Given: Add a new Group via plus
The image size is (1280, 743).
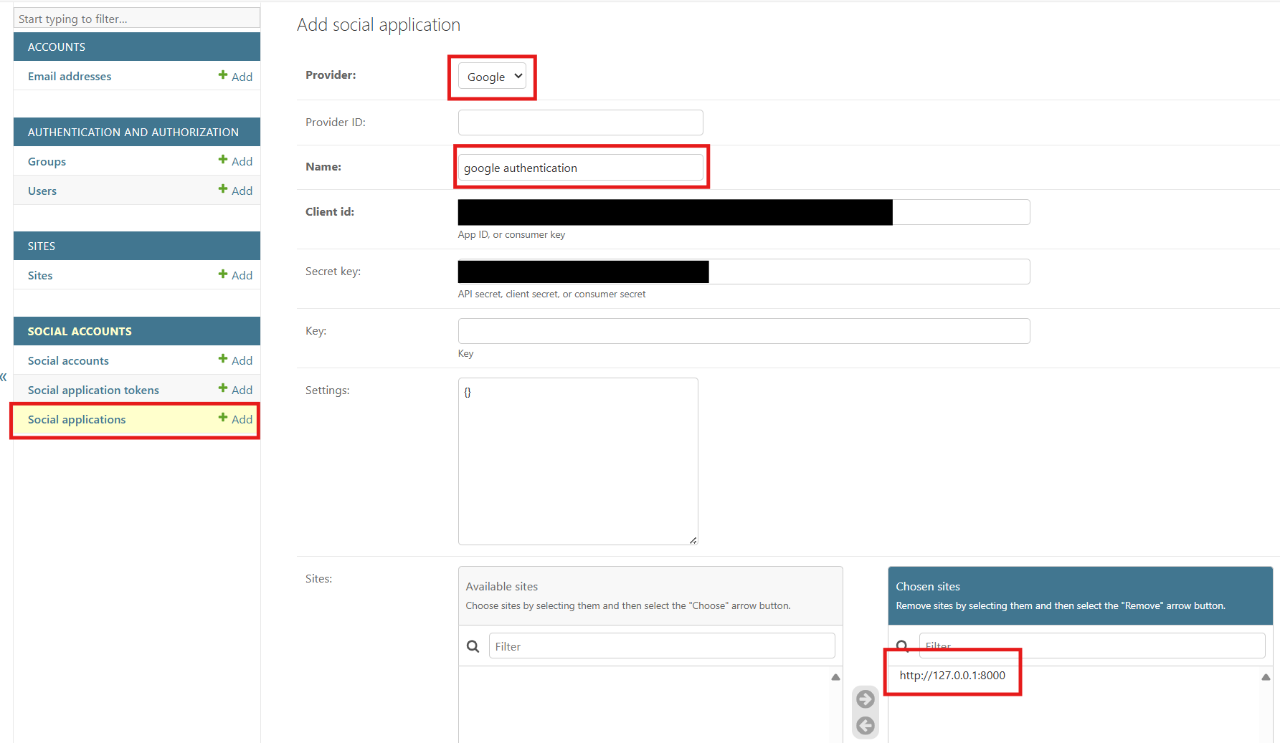Looking at the screenshot, I should (235, 161).
